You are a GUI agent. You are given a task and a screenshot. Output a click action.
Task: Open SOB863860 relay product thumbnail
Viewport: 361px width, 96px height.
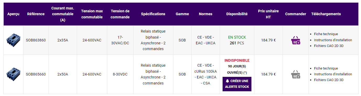(13, 40)
